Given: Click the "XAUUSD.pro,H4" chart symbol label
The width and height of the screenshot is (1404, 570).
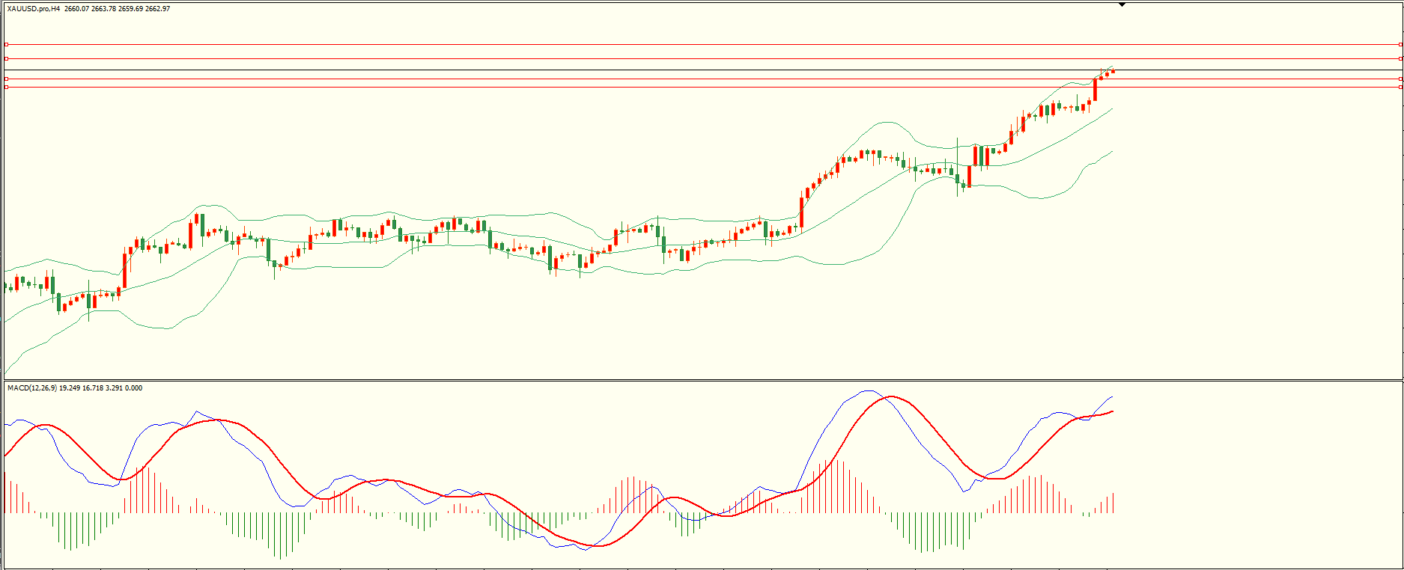Looking at the screenshot, I should [34, 9].
